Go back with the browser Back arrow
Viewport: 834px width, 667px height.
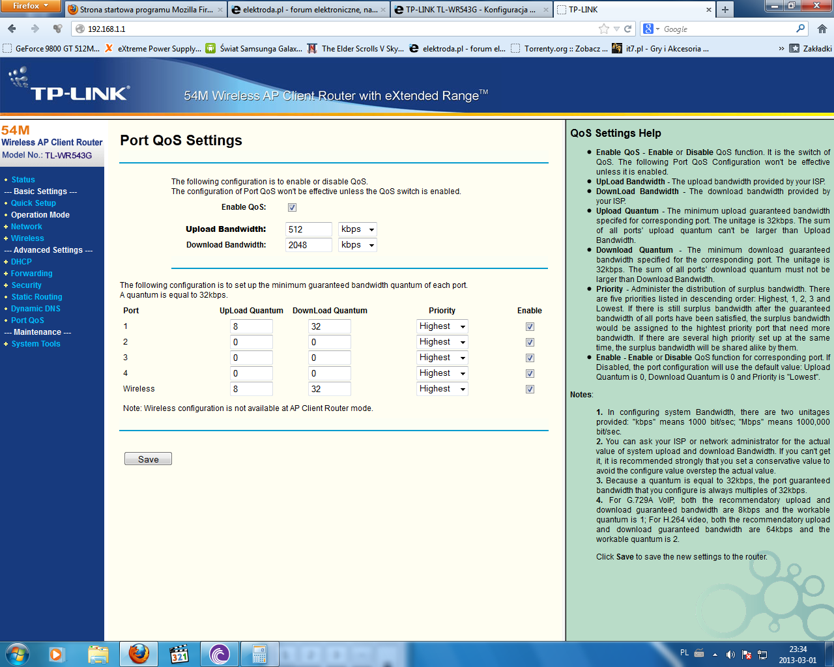[12, 29]
